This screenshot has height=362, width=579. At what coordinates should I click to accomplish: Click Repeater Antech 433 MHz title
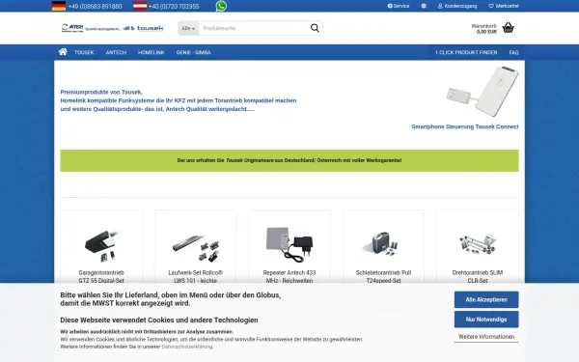pos(289,277)
